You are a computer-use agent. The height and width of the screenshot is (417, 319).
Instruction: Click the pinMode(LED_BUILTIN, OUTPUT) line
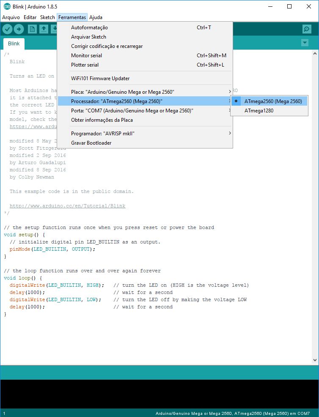pyautogui.click(x=52, y=249)
